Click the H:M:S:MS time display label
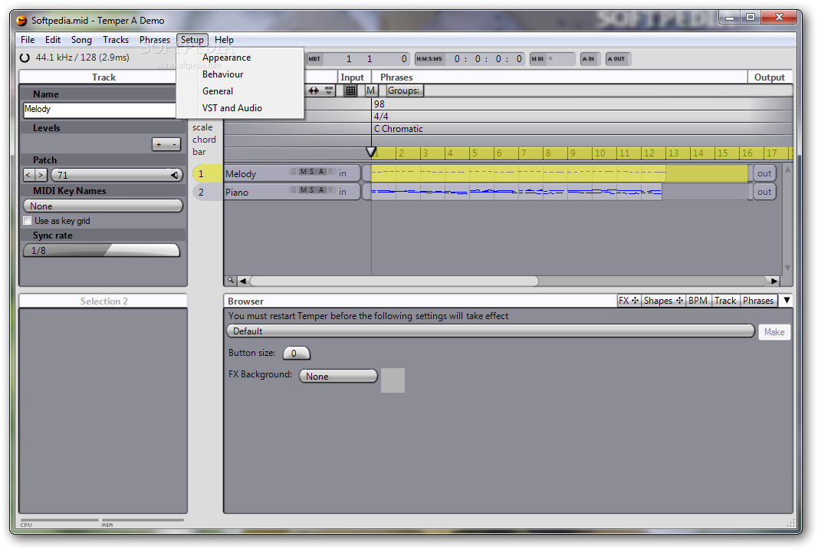The image size is (818, 550). point(429,59)
